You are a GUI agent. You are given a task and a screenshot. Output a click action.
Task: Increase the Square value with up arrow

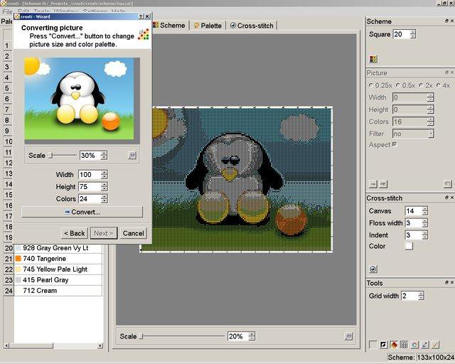(413, 32)
